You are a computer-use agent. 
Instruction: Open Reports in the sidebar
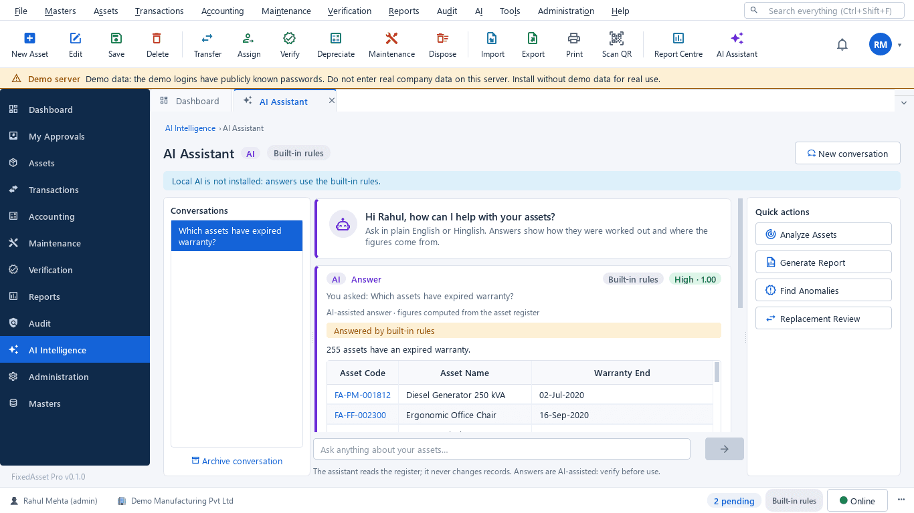pos(75,297)
